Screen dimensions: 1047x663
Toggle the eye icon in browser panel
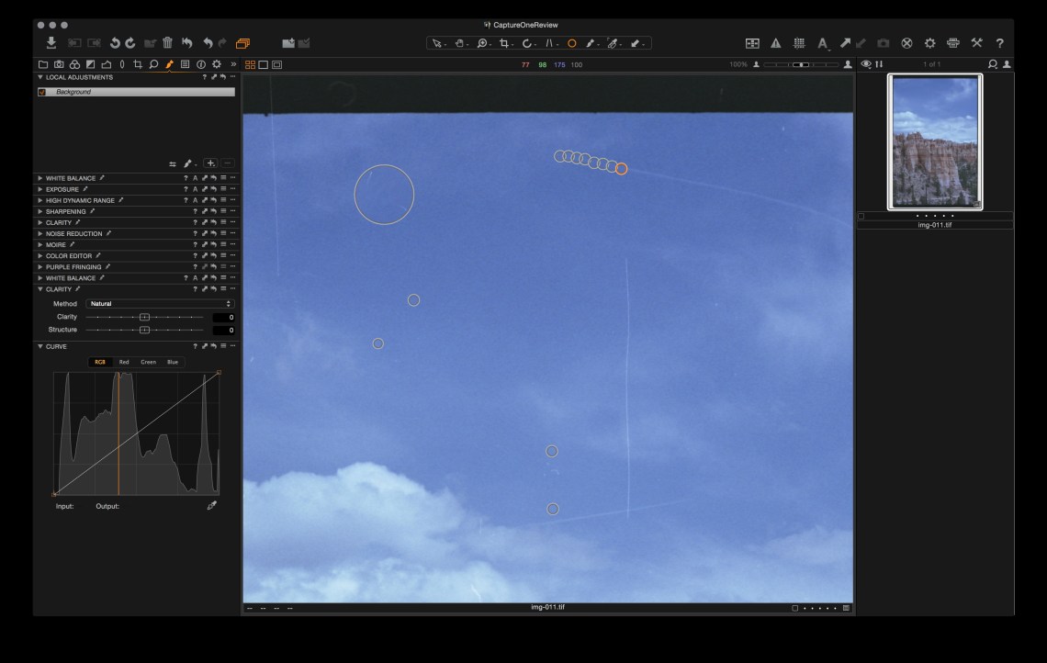tap(865, 64)
